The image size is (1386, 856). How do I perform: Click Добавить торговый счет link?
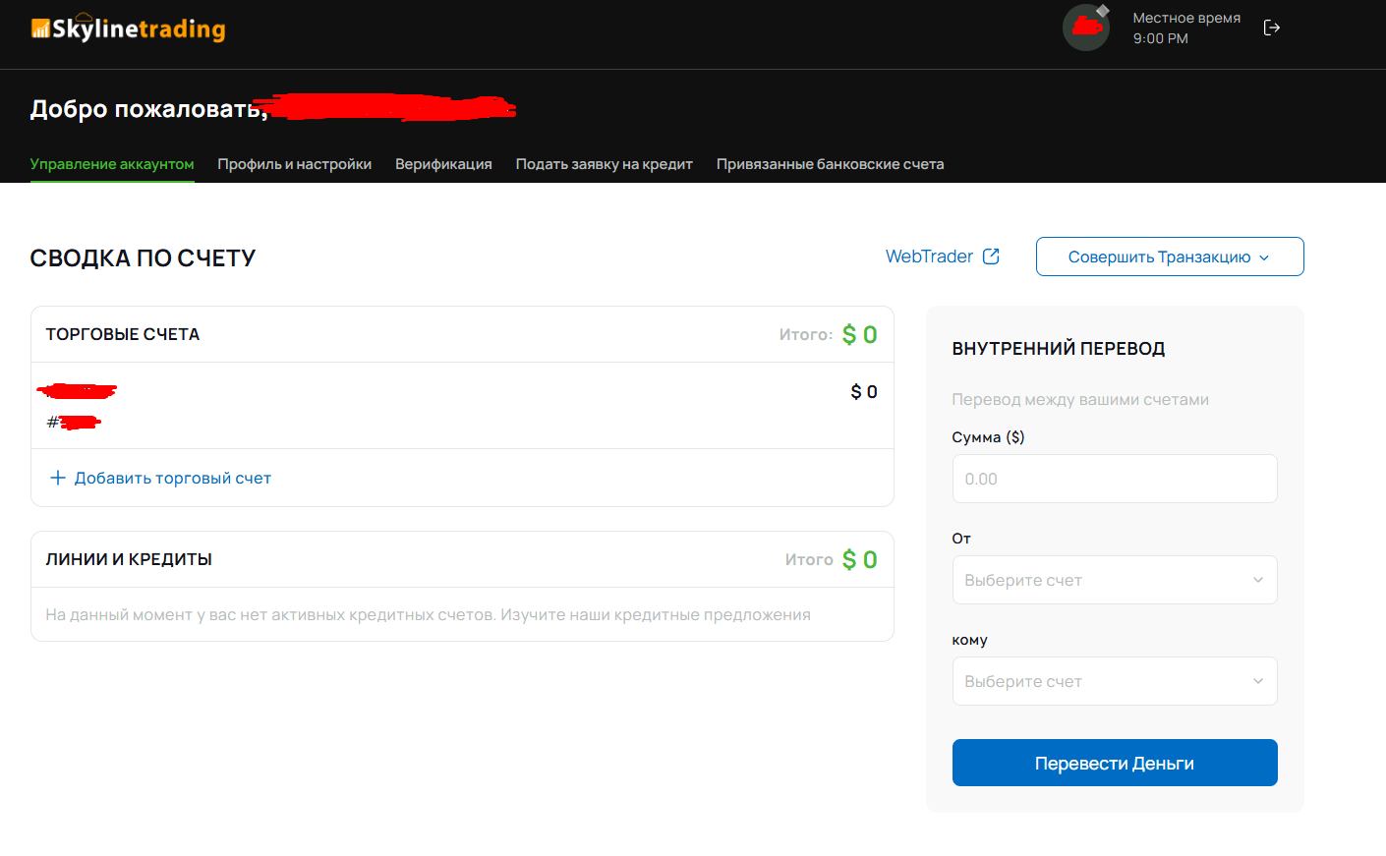[x=172, y=479]
